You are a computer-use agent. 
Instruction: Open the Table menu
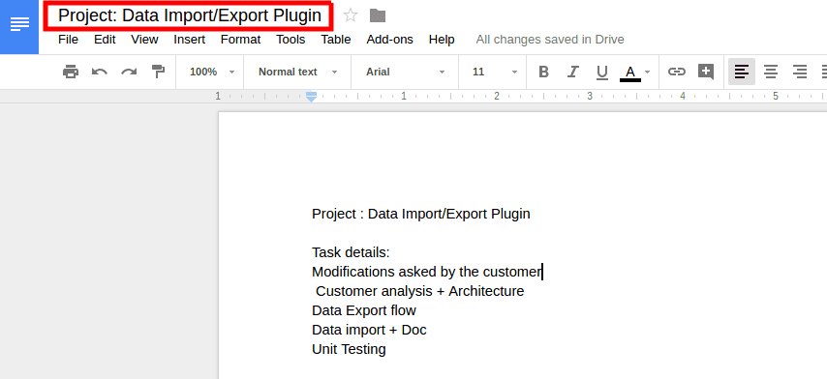[x=336, y=40]
